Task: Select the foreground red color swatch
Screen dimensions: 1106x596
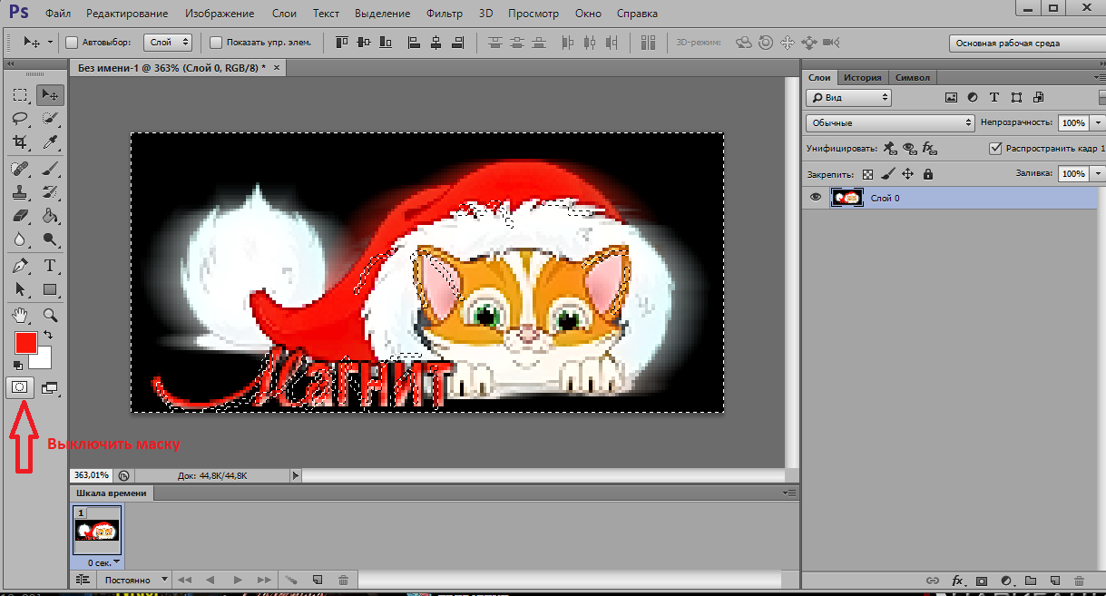Action: (x=25, y=344)
